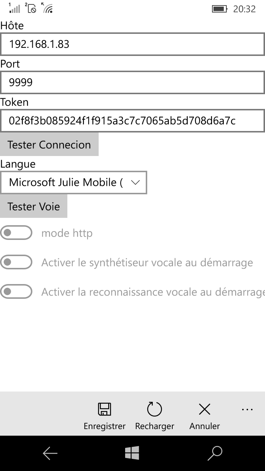Enable synthétiseur vocale au démarrage switch

coord(16,262)
